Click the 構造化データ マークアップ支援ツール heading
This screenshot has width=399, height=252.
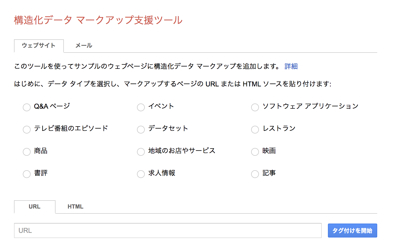pyautogui.click(x=98, y=20)
